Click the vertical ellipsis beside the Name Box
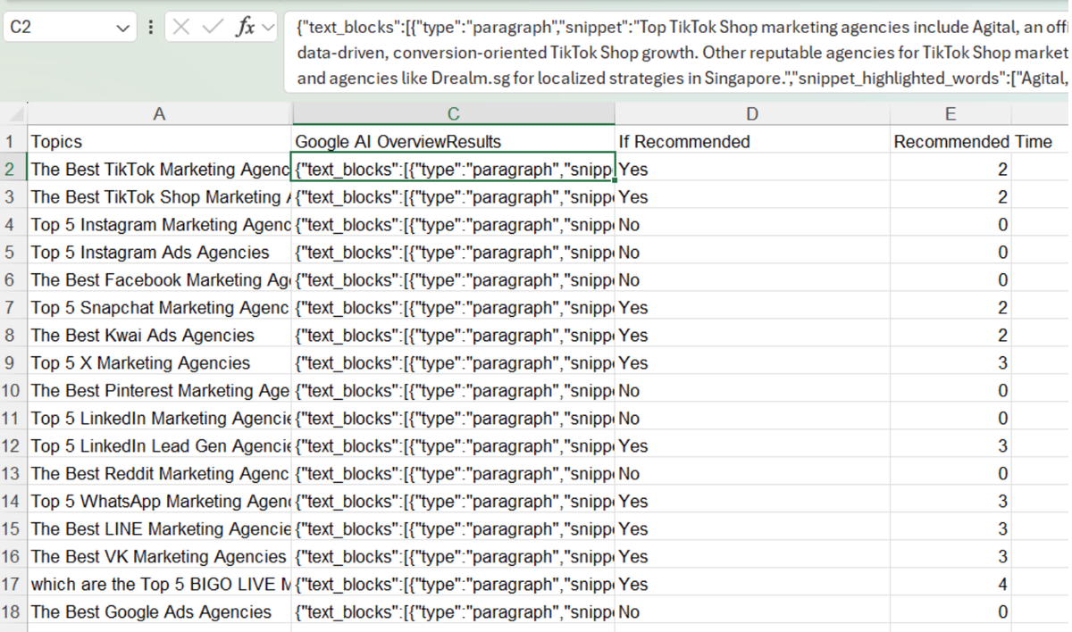The image size is (1072, 632). click(150, 27)
